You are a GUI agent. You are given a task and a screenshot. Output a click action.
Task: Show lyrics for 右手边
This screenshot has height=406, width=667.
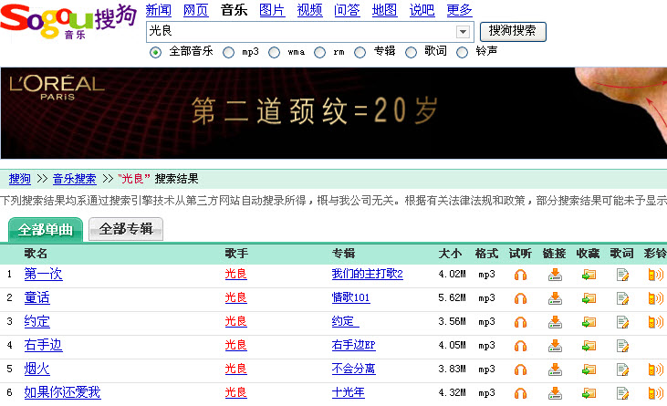[622, 347]
